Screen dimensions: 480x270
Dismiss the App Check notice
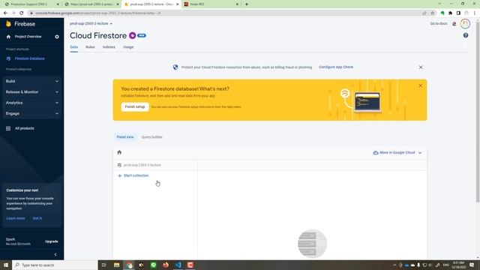(x=421, y=67)
